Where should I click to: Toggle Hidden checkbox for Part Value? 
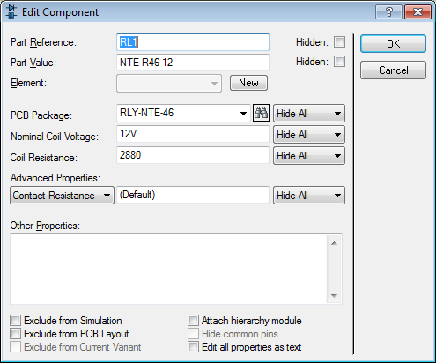[x=339, y=62]
